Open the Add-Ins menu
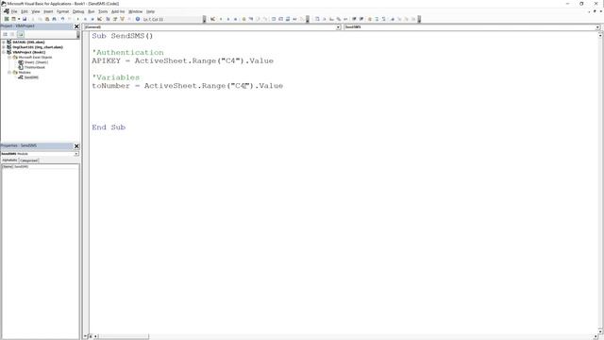Screen dimensions: 604x340 coord(118,11)
